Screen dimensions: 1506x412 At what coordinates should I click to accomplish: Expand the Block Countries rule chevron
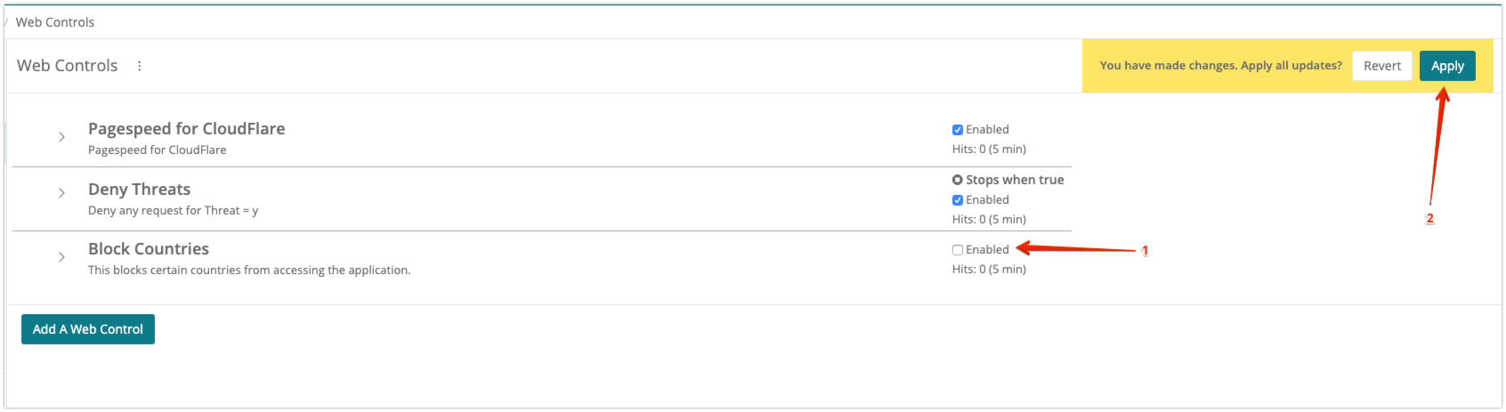(61, 257)
